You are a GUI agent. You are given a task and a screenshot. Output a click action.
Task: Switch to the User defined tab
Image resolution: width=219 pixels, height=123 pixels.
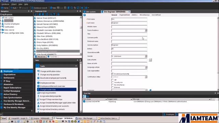pyautogui.click(x=156, y=15)
